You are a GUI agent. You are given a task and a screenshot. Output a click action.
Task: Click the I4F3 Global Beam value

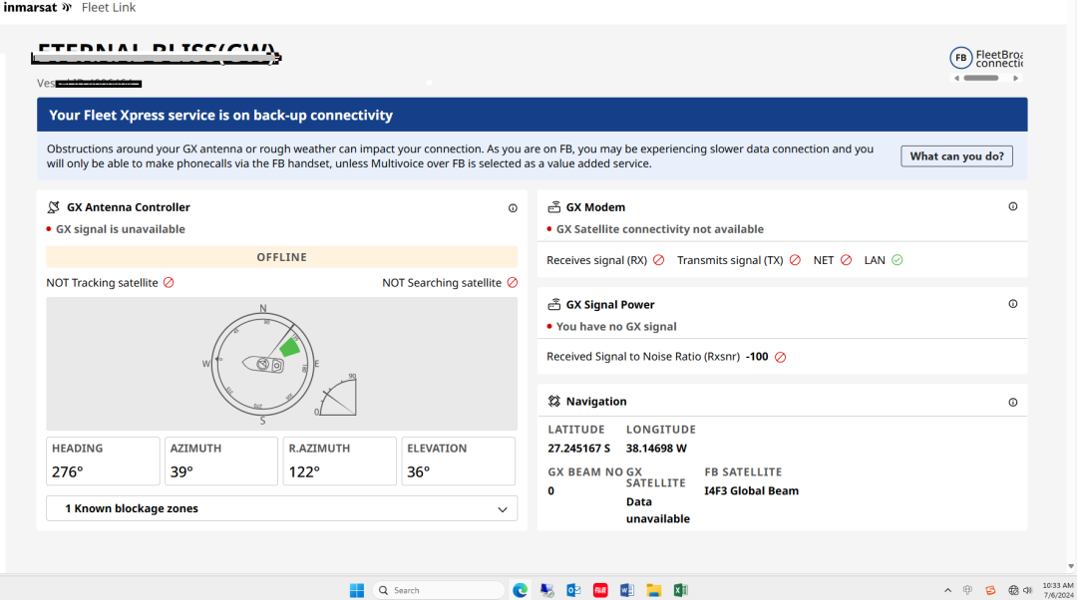tap(752, 490)
